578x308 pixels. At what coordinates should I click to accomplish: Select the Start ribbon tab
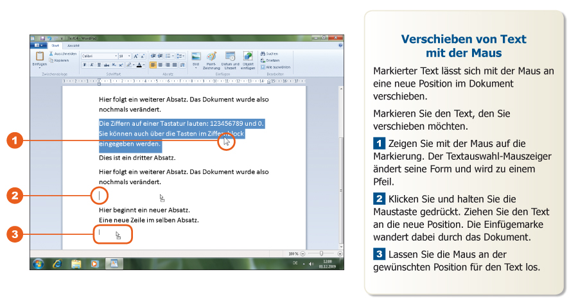55,46
